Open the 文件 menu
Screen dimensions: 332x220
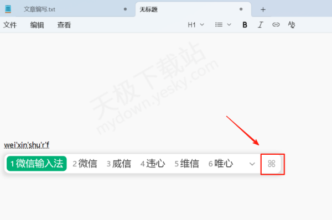click(x=10, y=25)
